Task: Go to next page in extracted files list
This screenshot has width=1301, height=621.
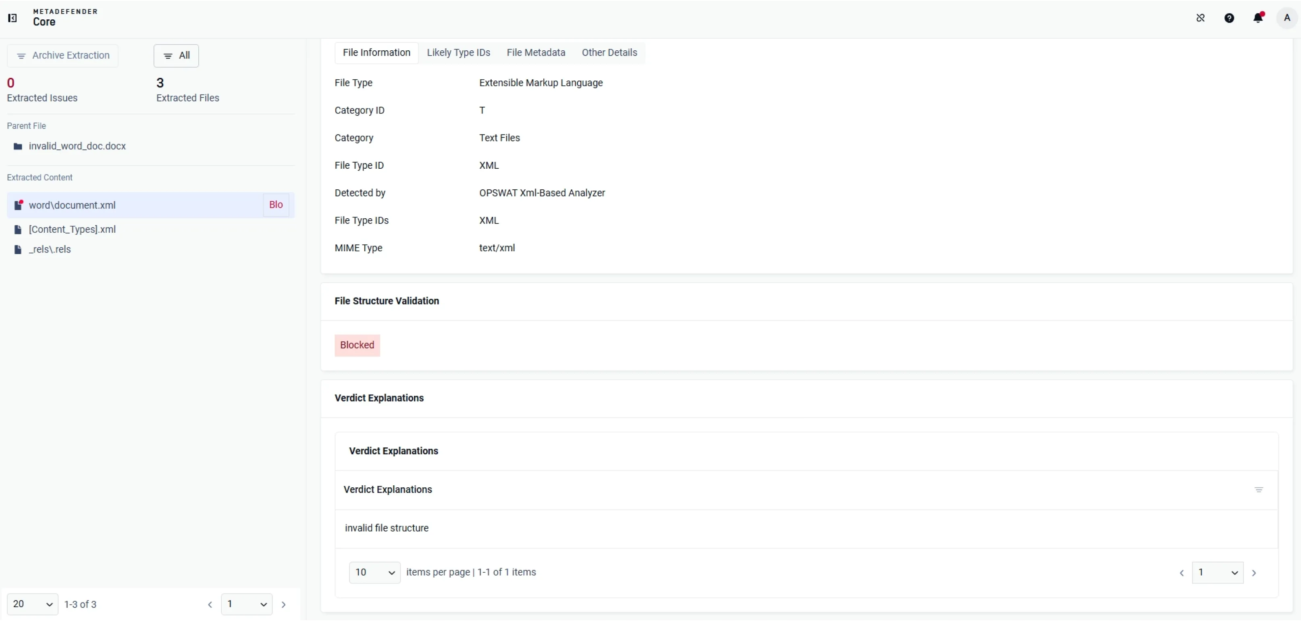Action: point(284,605)
